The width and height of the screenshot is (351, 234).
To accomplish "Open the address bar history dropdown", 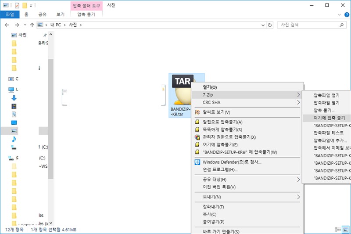I will (262, 25).
